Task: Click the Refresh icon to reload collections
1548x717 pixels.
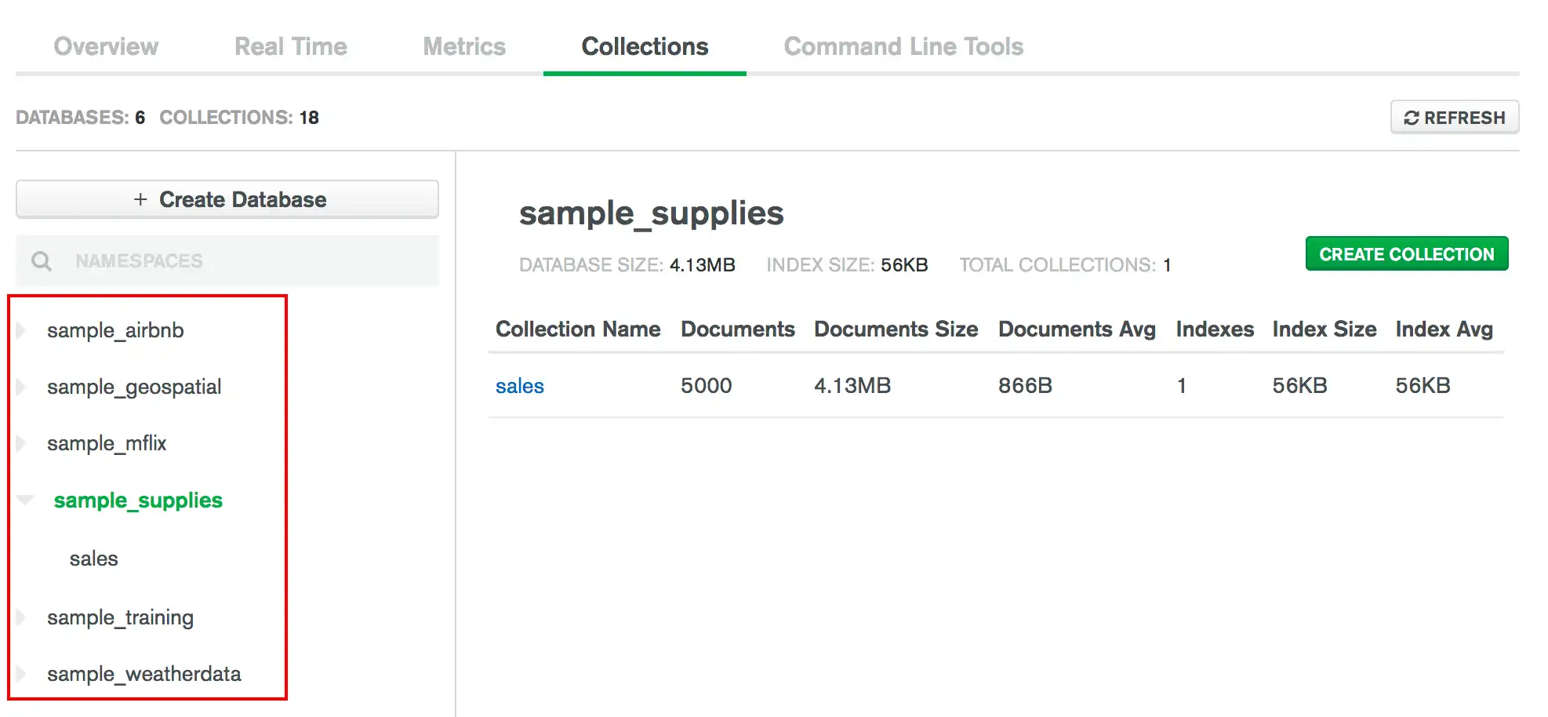Action: 1412,117
